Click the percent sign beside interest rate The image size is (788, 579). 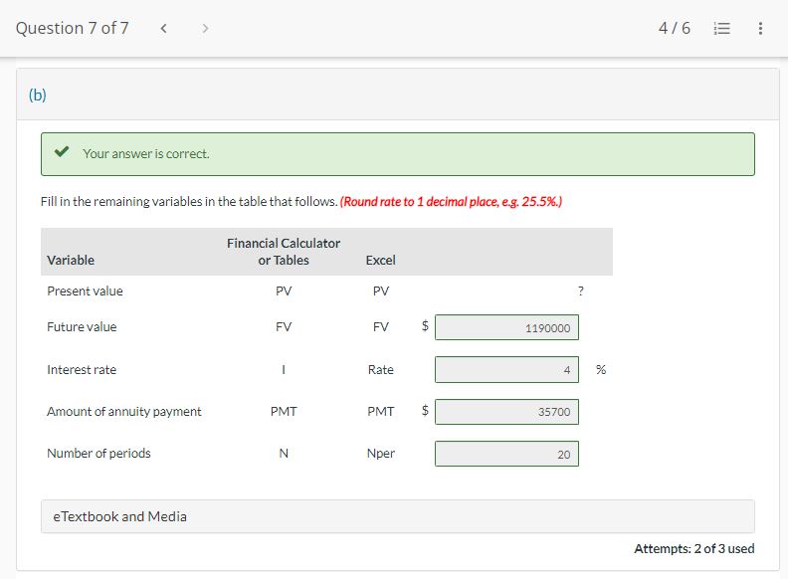(x=601, y=369)
